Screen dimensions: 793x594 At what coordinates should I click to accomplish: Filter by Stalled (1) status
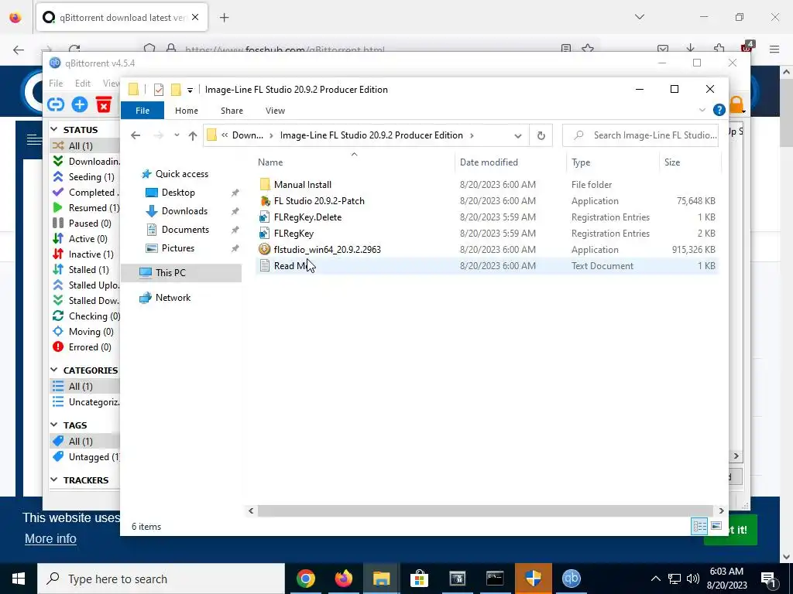point(81,270)
